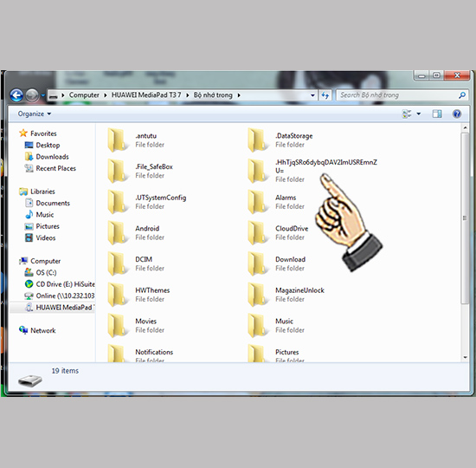Expand arrow after Bộ nhớ trong

[239, 95]
